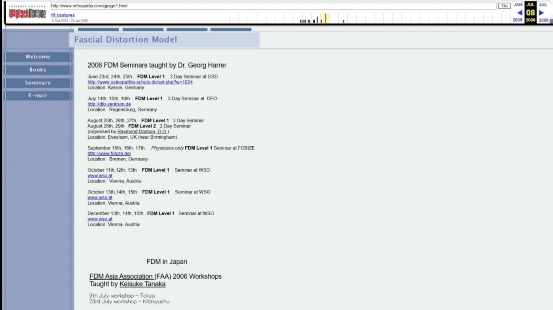Open the Raymond Dodson, D.O. link
This screenshot has width=553, height=310.
(142, 131)
